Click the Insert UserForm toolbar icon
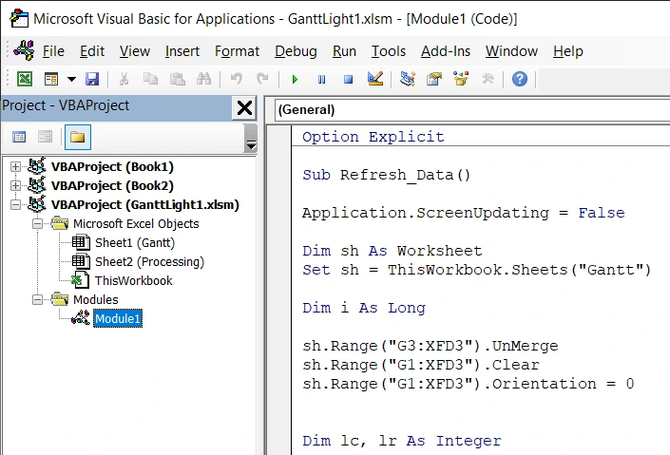670x455 pixels. (51, 79)
